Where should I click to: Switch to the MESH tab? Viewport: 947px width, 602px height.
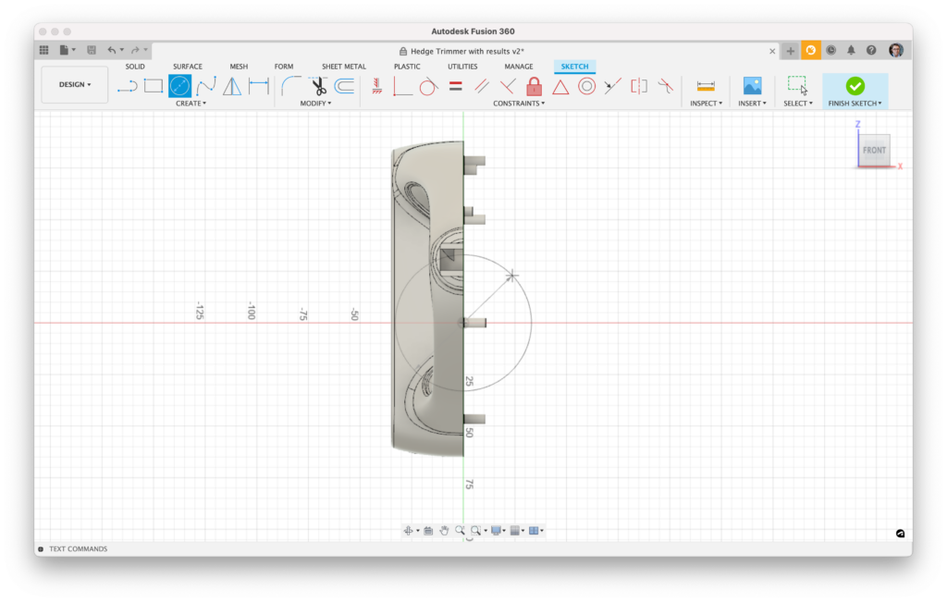pos(239,67)
